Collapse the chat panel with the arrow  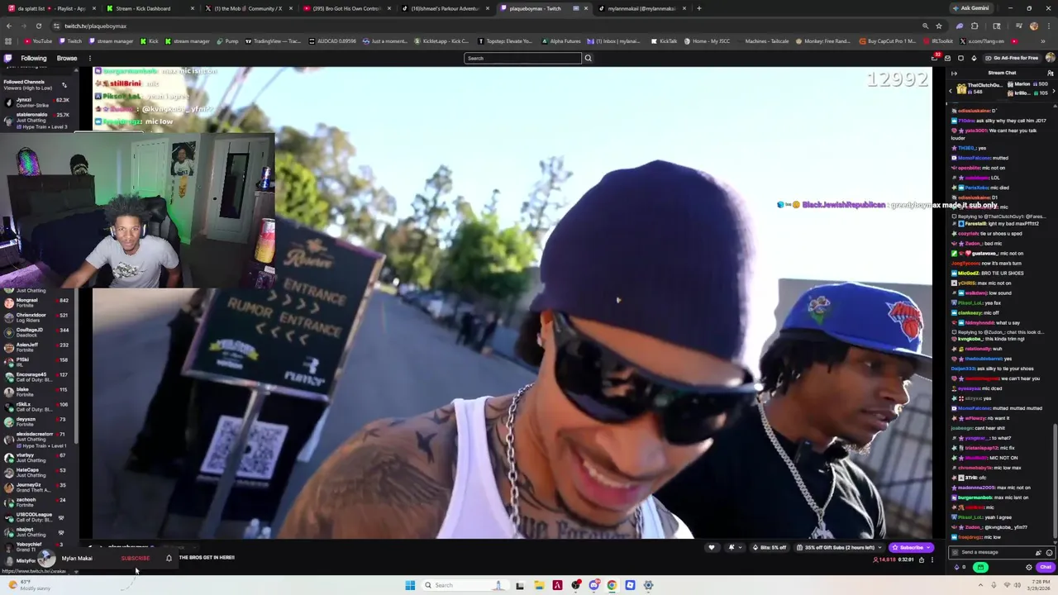tap(955, 73)
